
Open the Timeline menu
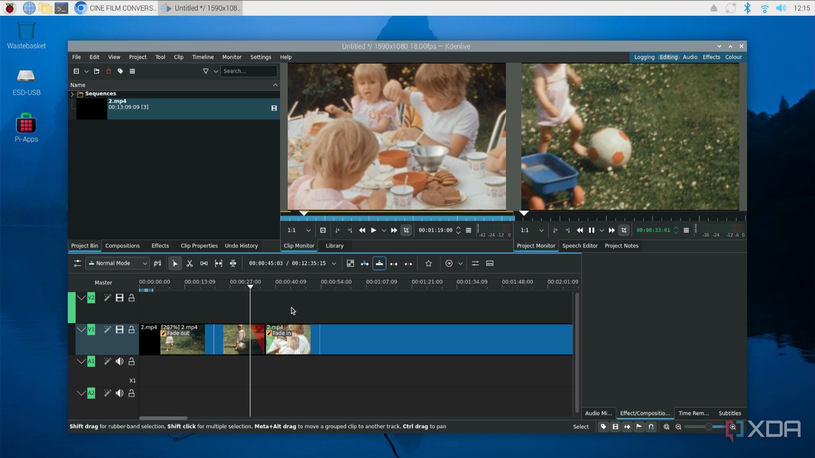[203, 57]
